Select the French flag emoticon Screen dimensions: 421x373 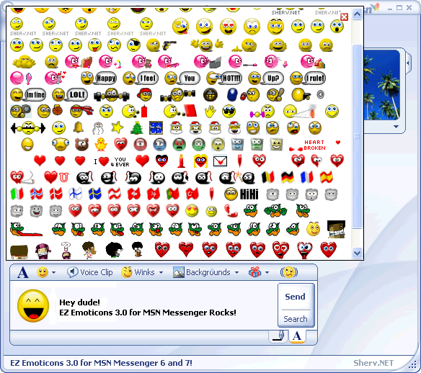click(306, 178)
